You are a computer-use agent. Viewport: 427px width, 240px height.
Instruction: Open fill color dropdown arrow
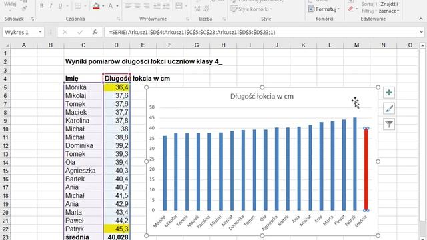click(103, 6)
